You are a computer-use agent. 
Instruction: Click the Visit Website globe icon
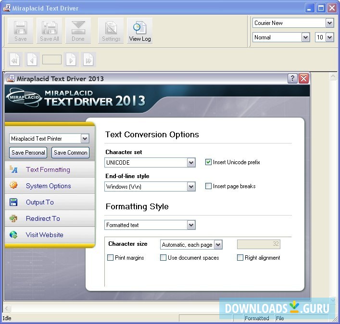click(x=13, y=235)
